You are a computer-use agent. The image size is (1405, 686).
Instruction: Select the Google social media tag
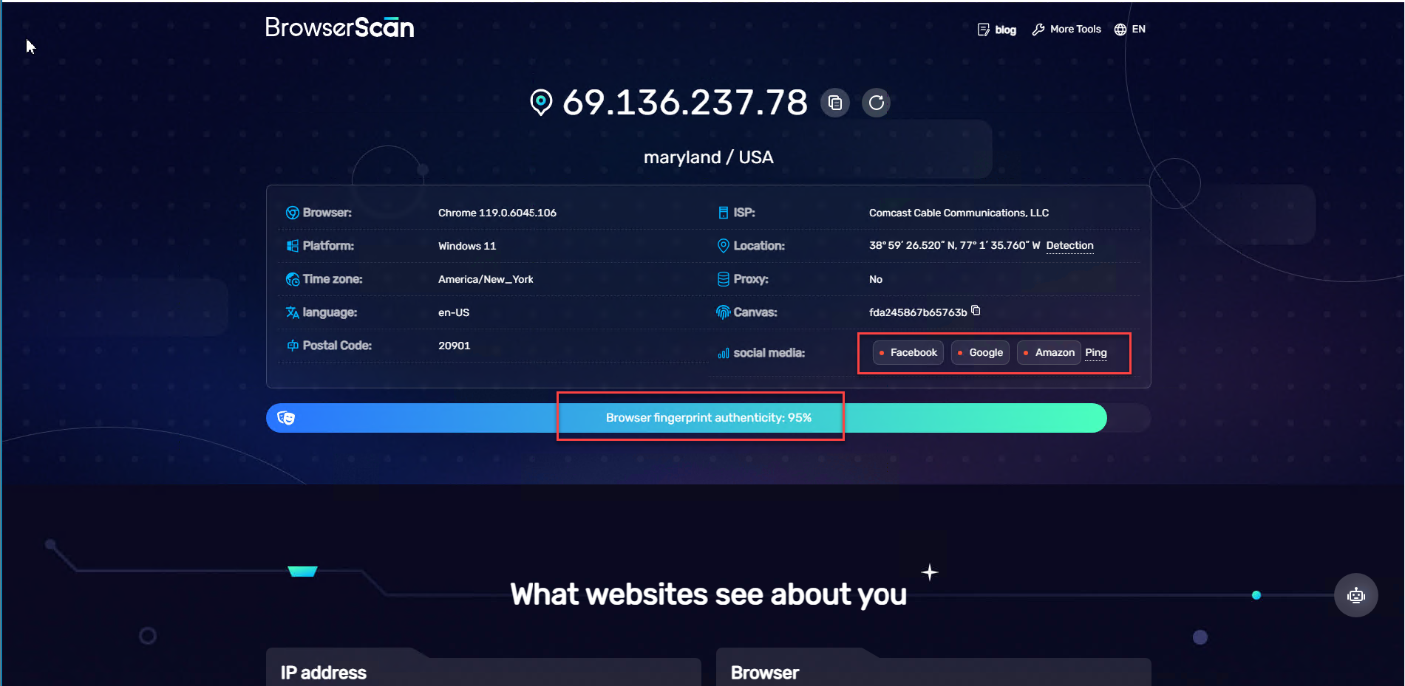click(x=980, y=353)
